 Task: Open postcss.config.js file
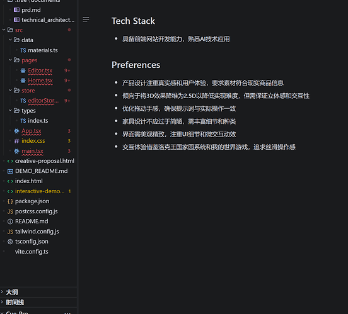[x=37, y=211]
